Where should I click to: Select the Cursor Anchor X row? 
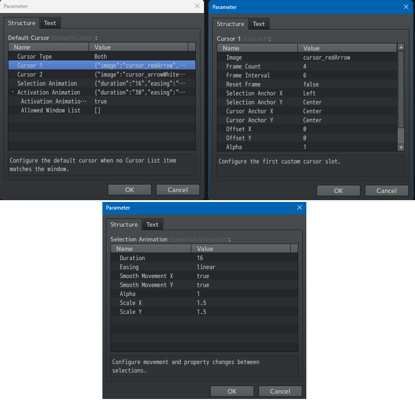[x=307, y=111]
